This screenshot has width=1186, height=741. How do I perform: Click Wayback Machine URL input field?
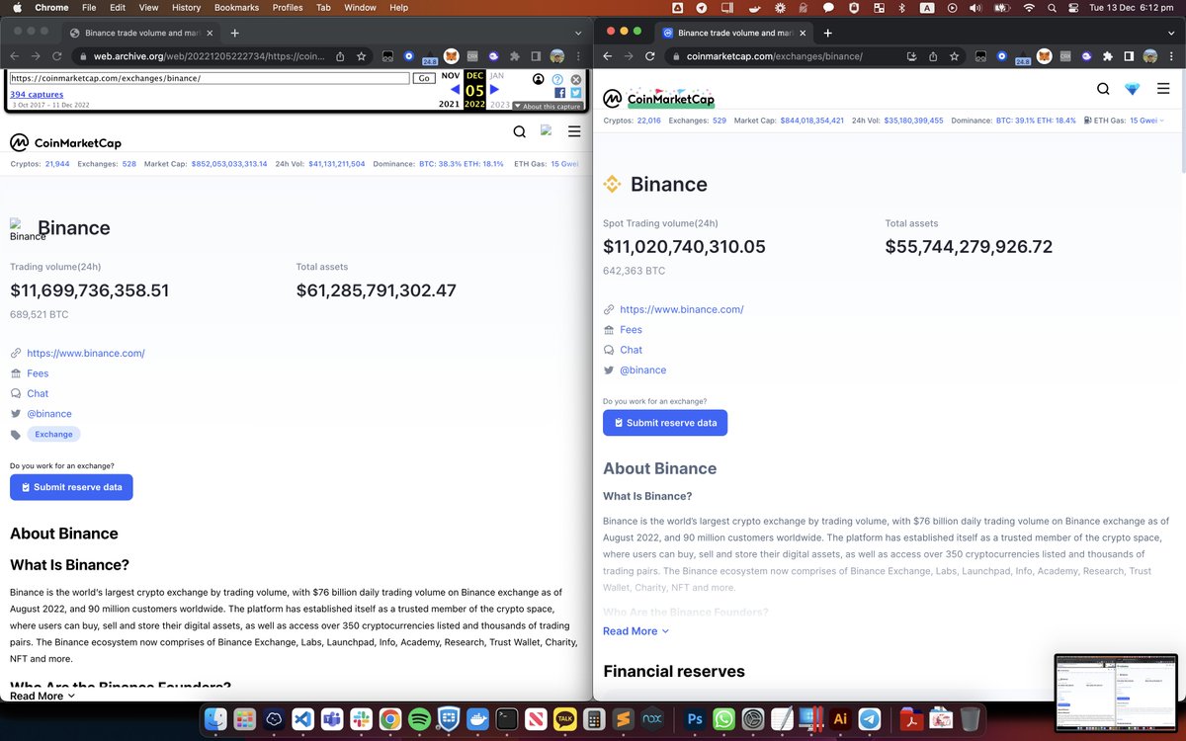tap(210, 78)
